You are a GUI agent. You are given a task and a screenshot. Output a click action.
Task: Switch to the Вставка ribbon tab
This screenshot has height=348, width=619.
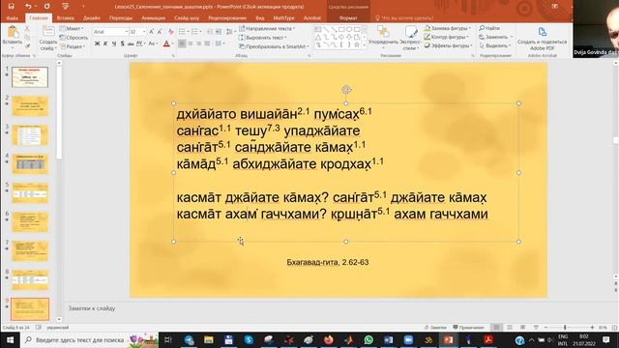65,18
